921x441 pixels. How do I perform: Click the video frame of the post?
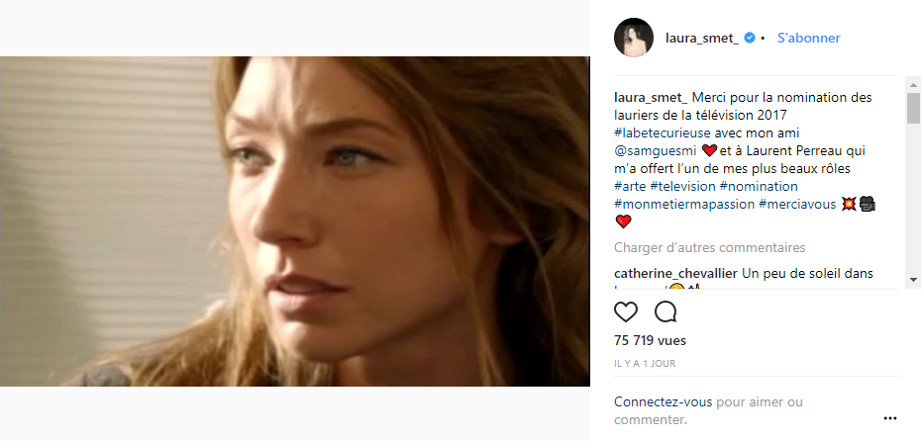pyautogui.click(x=294, y=221)
